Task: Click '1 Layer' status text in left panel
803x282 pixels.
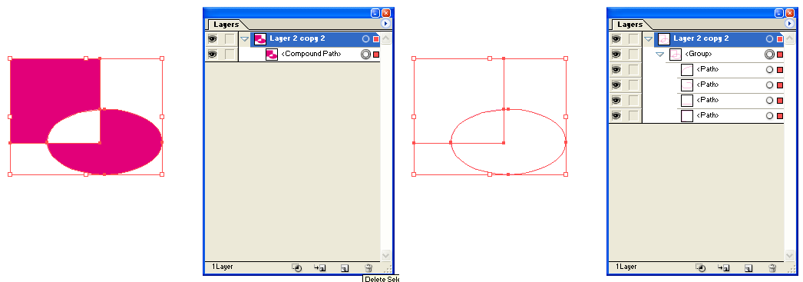Action: click(222, 267)
